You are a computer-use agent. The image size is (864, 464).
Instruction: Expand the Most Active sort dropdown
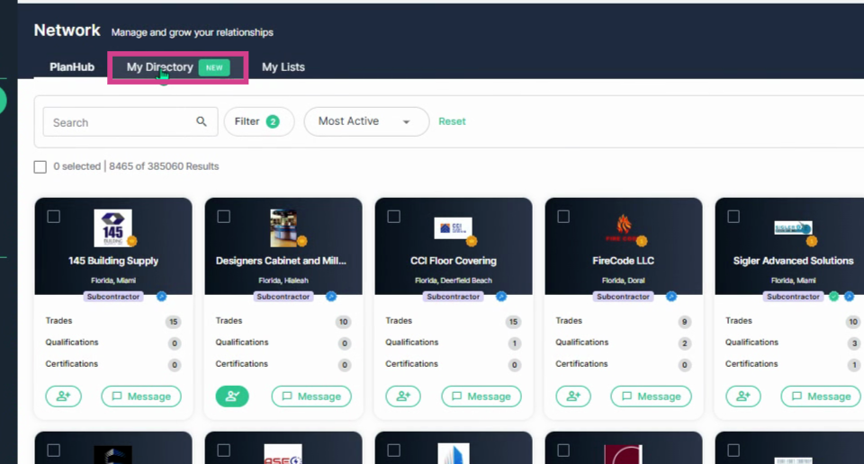pos(366,121)
